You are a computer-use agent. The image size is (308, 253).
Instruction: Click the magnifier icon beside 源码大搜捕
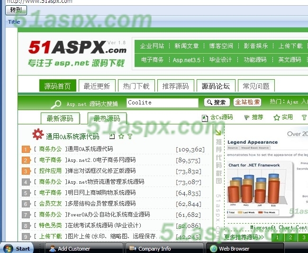[56, 104]
